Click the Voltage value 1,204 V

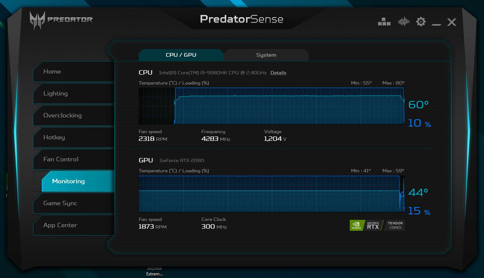coord(275,139)
